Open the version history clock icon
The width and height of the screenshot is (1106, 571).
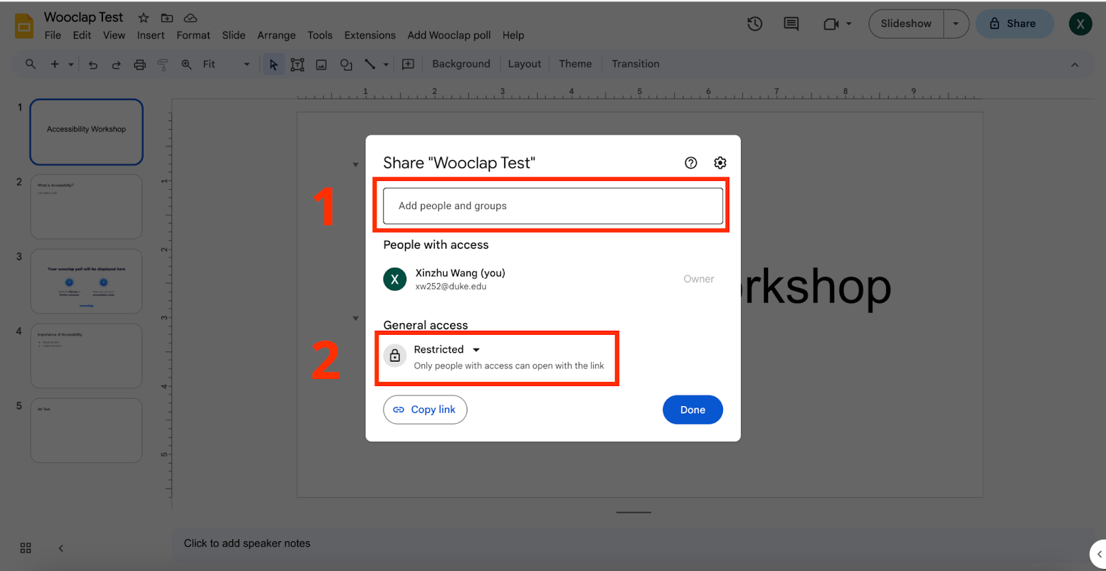[x=755, y=23]
